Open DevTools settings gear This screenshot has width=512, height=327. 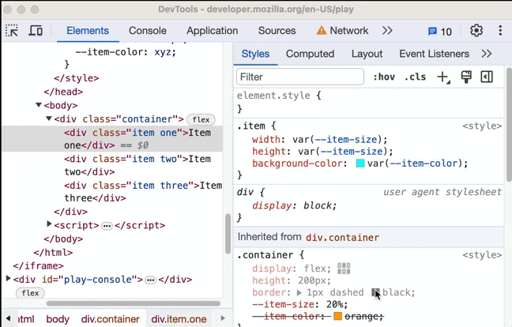click(476, 31)
